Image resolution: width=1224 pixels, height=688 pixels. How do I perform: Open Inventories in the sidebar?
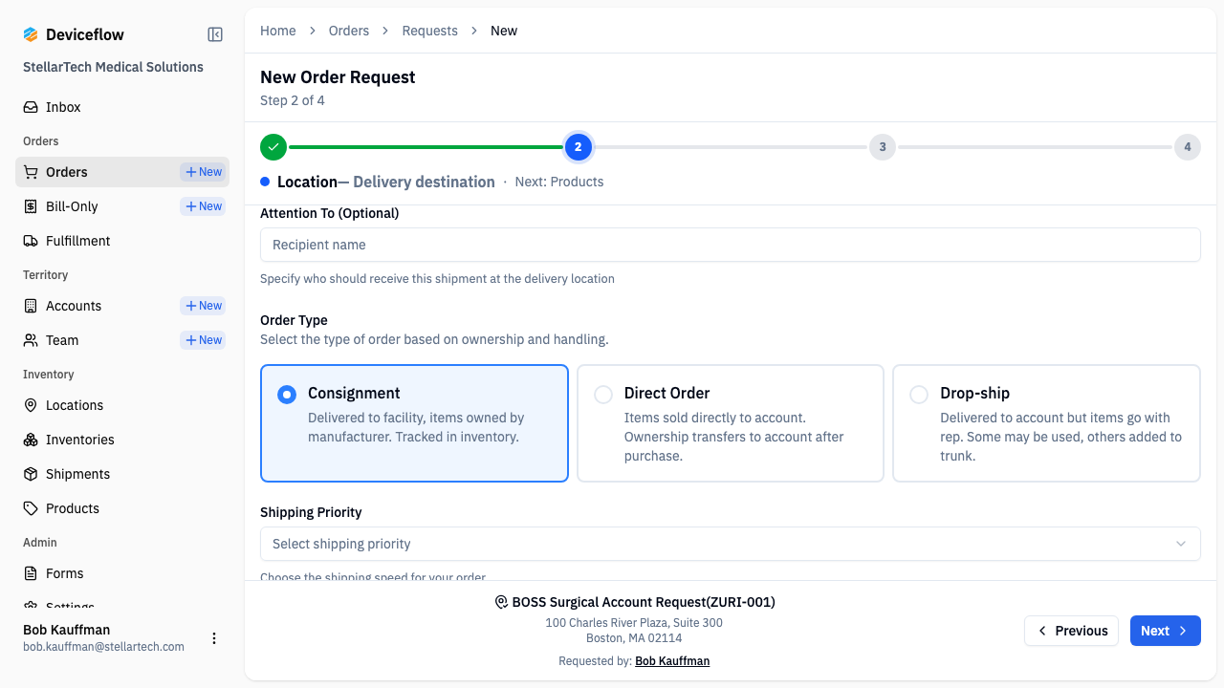[x=122, y=440]
